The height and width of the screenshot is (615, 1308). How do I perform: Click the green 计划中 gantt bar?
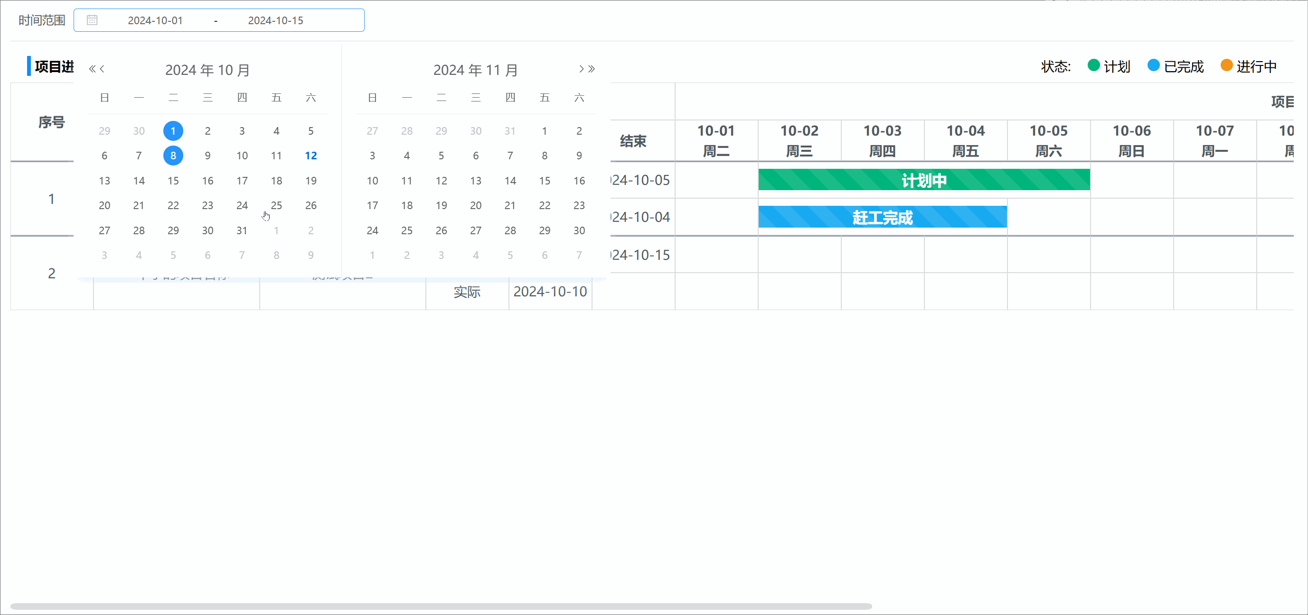pos(924,180)
